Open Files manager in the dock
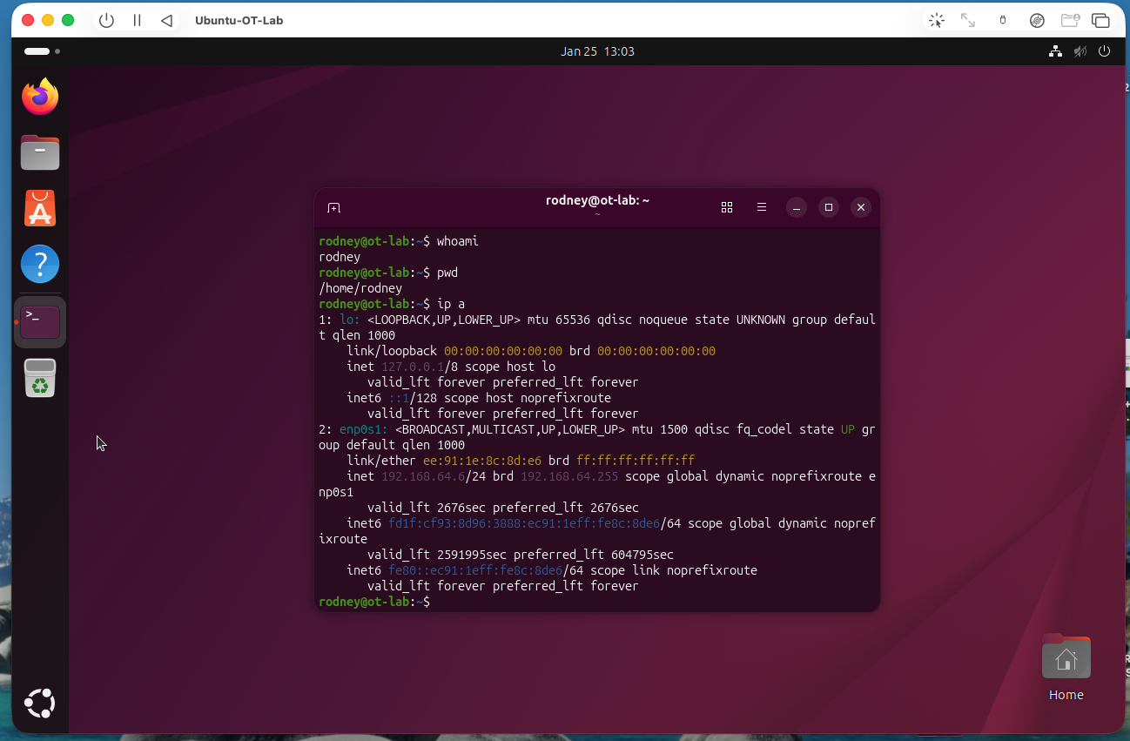 40,153
